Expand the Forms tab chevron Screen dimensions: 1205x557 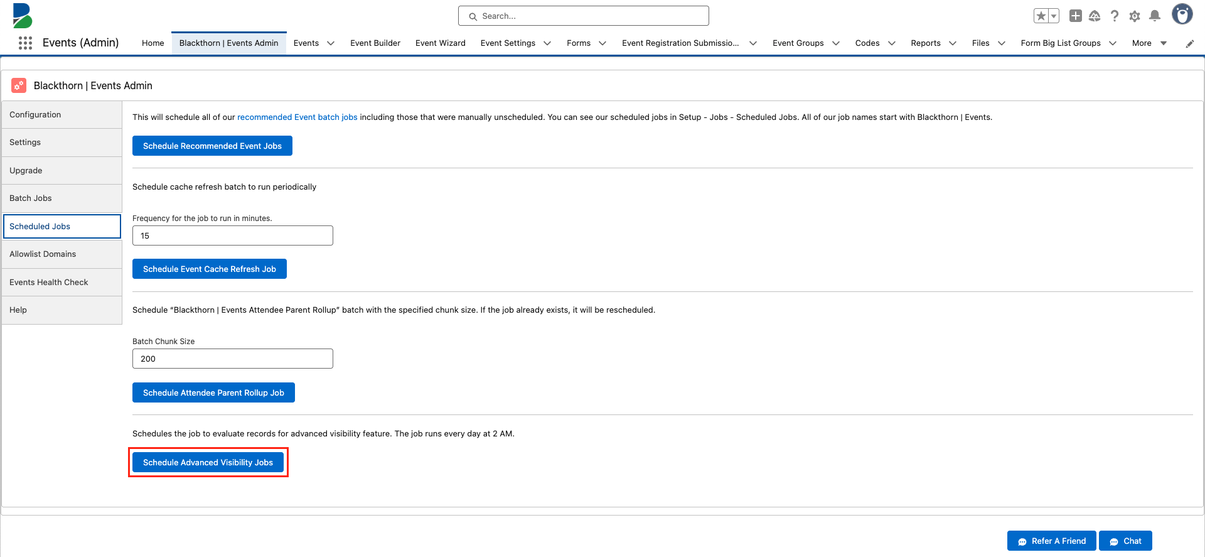tap(602, 43)
